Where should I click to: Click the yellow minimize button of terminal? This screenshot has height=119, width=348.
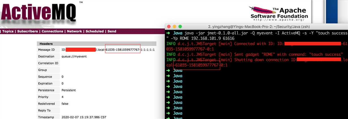(x=174, y=26)
